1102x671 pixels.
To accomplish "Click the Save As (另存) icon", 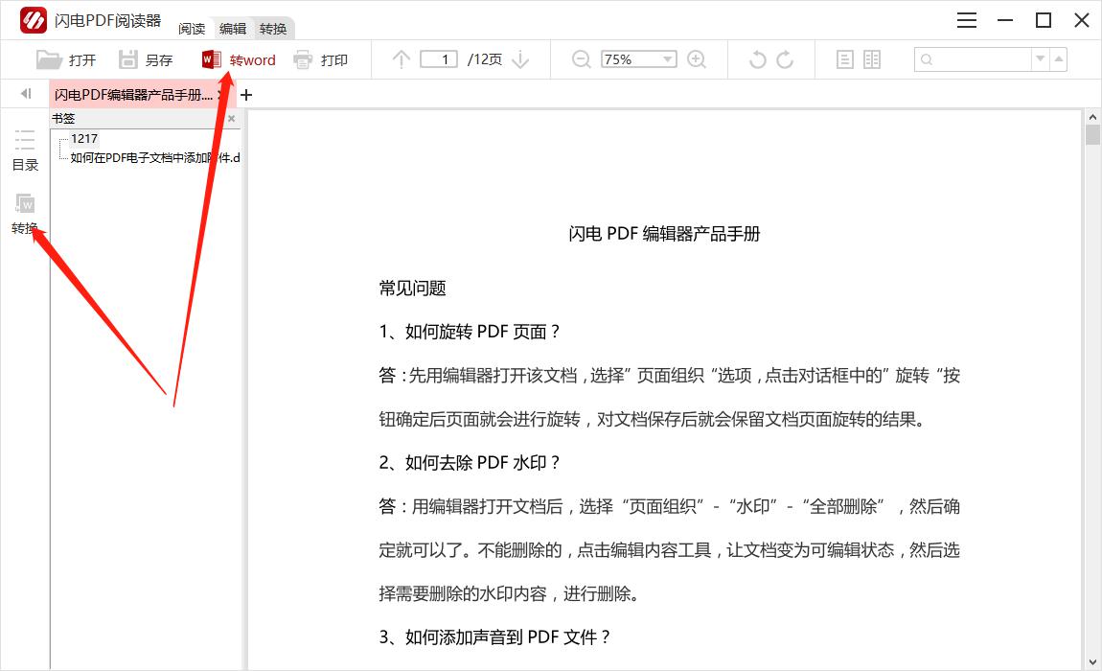I will tap(127, 59).
